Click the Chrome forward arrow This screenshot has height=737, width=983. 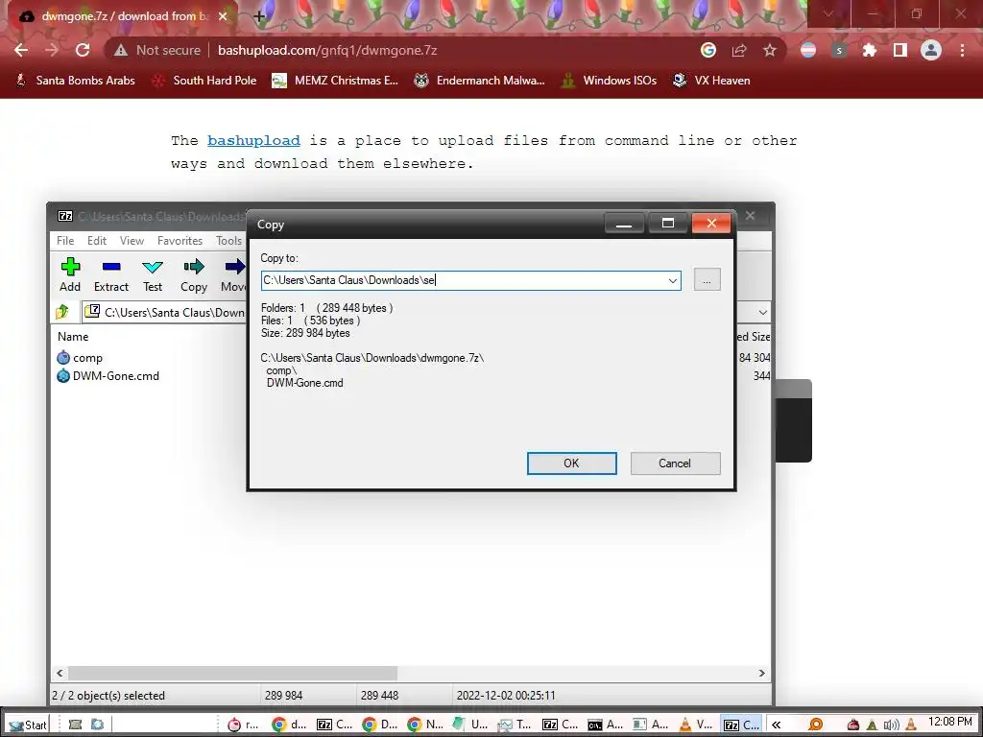click(x=52, y=50)
